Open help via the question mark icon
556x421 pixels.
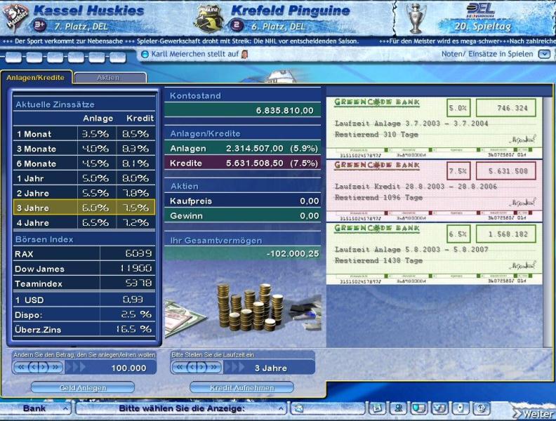(482, 408)
